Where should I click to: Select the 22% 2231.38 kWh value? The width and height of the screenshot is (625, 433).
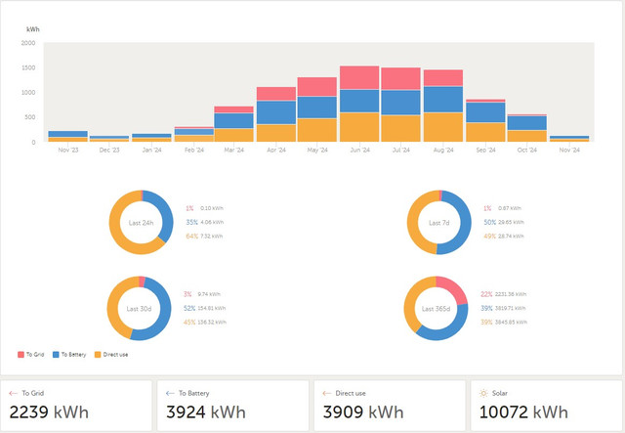click(504, 294)
